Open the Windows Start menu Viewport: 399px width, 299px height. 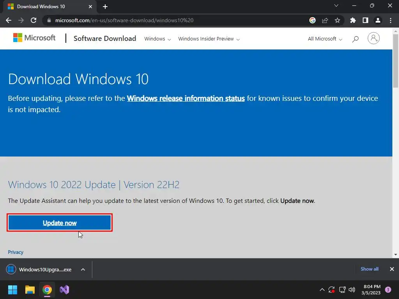pyautogui.click(x=12, y=290)
